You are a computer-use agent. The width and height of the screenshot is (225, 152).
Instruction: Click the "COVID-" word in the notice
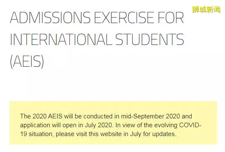[x=190, y=125]
